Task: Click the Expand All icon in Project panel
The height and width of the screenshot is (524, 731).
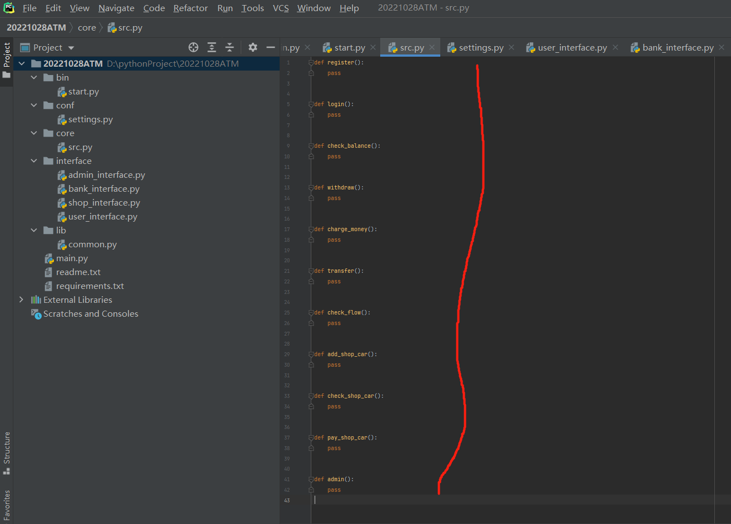Action: pyautogui.click(x=212, y=47)
